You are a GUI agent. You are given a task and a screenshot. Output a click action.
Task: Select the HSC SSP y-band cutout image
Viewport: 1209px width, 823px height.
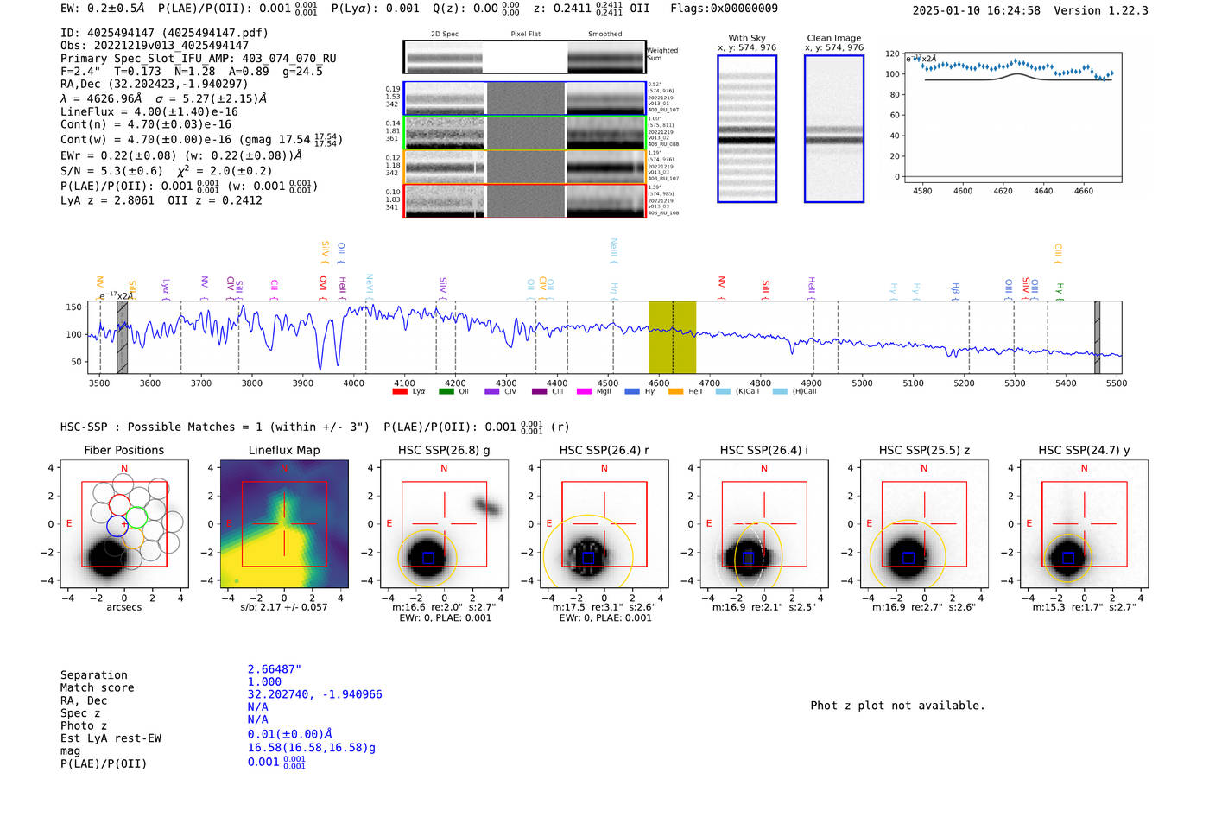point(1084,524)
